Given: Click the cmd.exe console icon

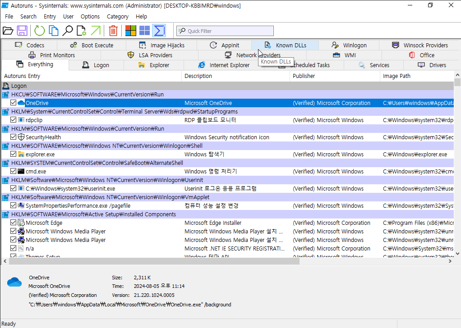Looking at the screenshot, I should [21, 171].
